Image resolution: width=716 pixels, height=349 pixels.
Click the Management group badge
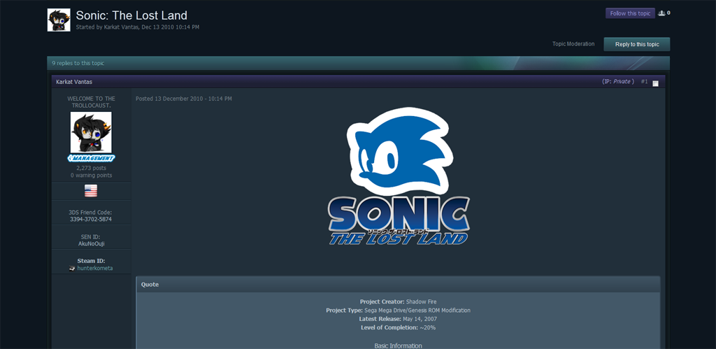[x=91, y=158]
